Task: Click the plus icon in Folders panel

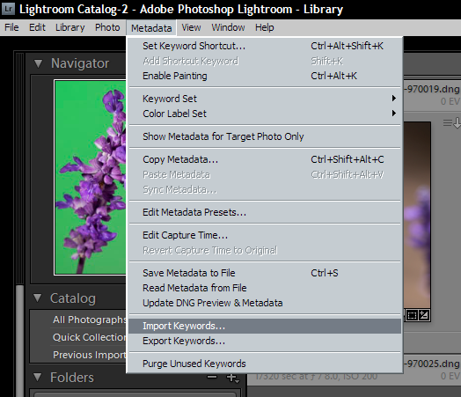Action: coord(232,378)
